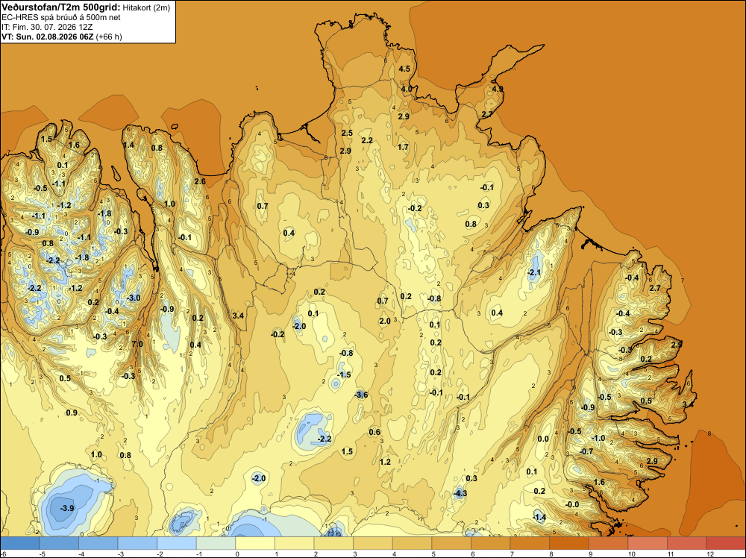The image size is (746, 558).
Task: Click the 1.4 temperature value
Action: (128, 145)
